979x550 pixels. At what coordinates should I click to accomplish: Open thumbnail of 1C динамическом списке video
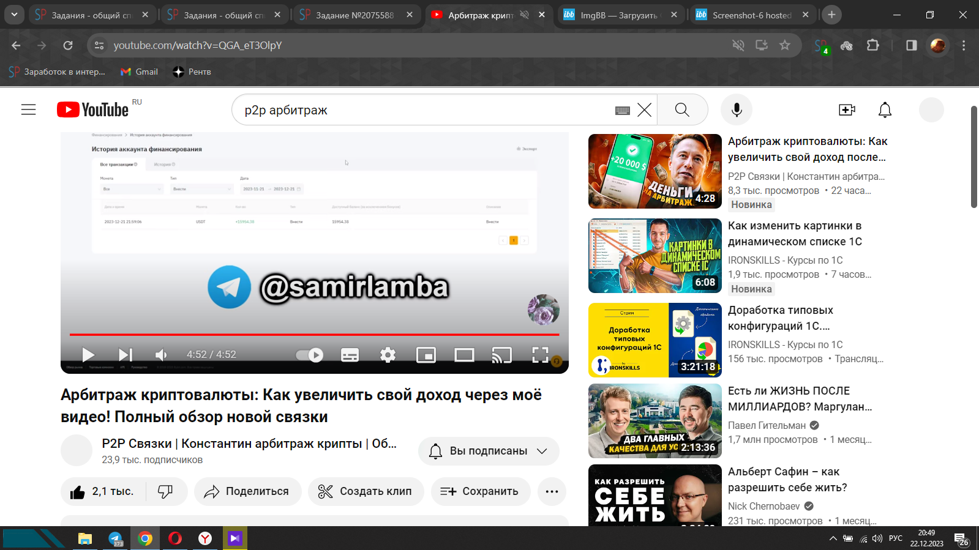[655, 256]
